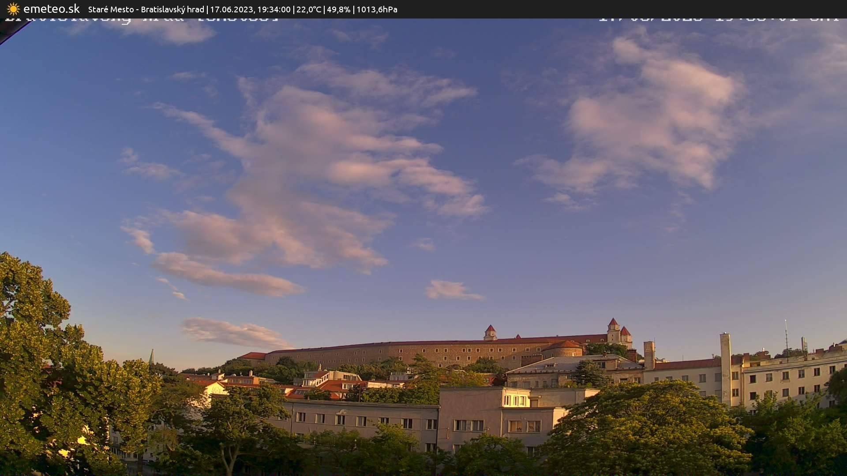Click the webcam image to enlarge it
Screen dimensions: 847x476
point(423,247)
